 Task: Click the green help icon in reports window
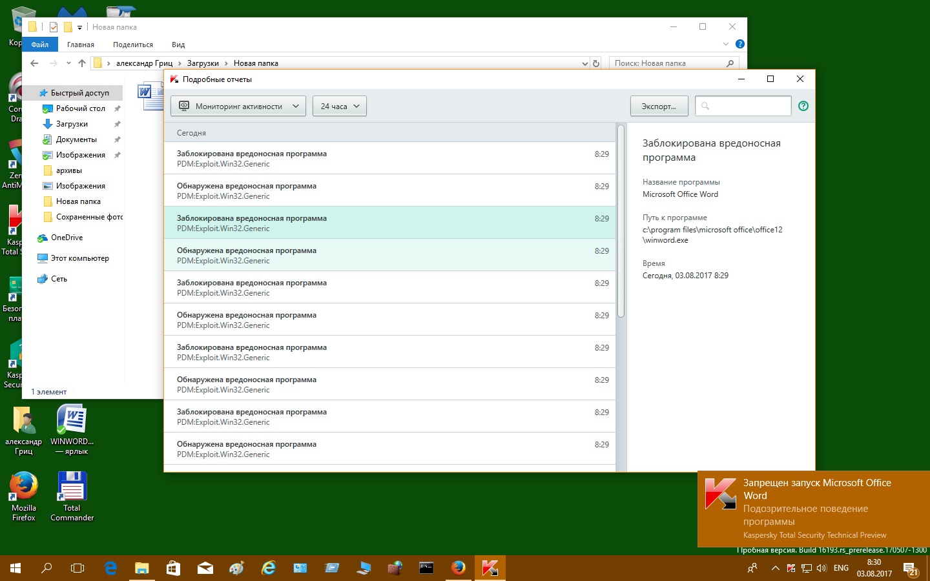click(803, 106)
